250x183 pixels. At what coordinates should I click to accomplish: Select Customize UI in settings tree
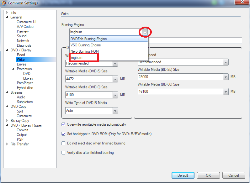26,22
